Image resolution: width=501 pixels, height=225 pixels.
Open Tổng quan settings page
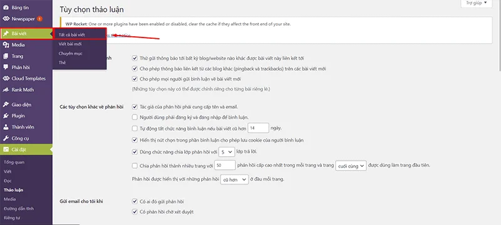pyautogui.click(x=14, y=162)
